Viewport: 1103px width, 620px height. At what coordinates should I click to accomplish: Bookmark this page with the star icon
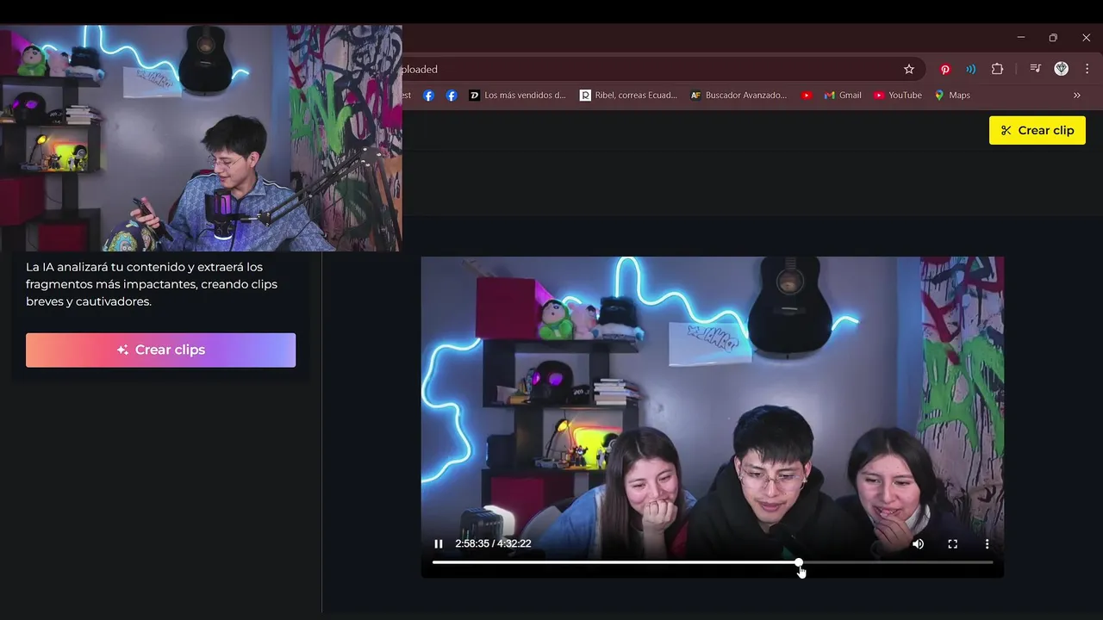coord(908,69)
